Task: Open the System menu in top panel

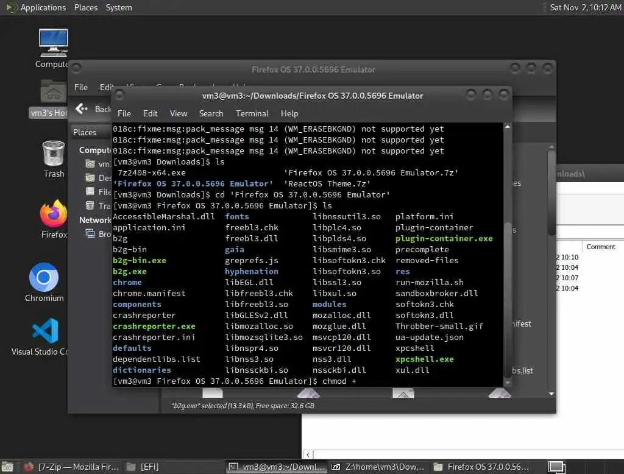Action: (119, 7)
